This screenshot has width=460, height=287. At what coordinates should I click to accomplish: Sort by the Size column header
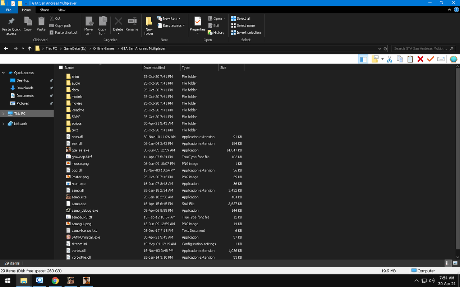(231, 67)
